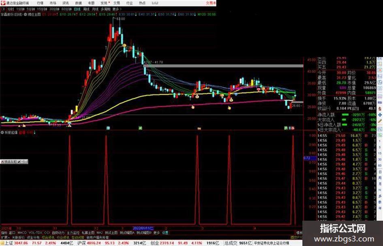
Task: Switch chart to 分时 period
Action: coord(11,9)
